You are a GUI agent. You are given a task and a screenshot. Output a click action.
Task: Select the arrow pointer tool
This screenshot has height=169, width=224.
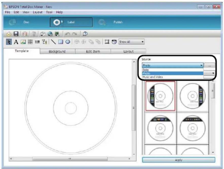coord(9,42)
